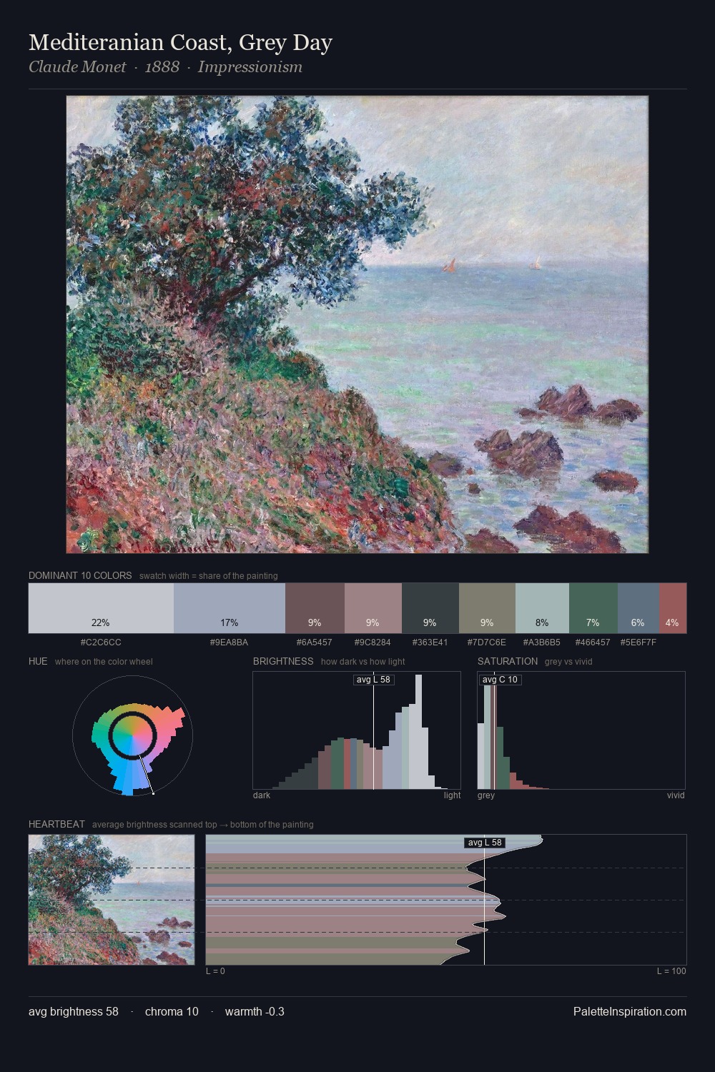Image resolution: width=715 pixels, height=1072 pixels.
Task: Click the hex label #466457
Action: 593,642
